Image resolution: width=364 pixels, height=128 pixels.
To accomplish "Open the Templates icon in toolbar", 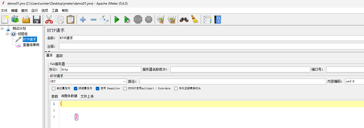I will point(15,19).
